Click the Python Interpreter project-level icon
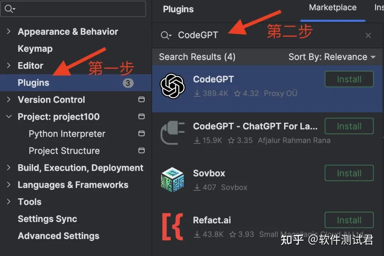Viewport: 384px width, 256px height. click(142, 134)
